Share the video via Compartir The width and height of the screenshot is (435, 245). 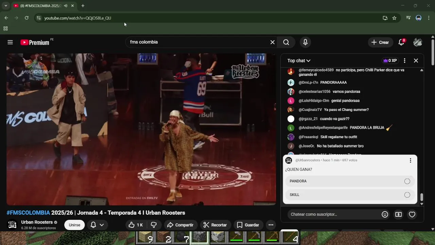click(x=180, y=225)
